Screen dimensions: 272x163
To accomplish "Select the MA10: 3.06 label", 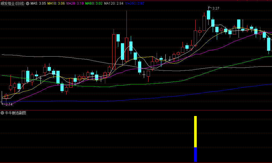I will [56, 3].
